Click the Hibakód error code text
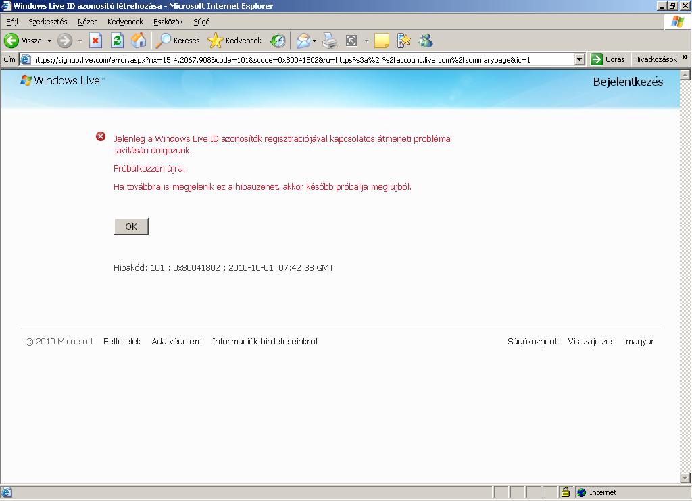This screenshot has height=501, width=692. [223, 267]
